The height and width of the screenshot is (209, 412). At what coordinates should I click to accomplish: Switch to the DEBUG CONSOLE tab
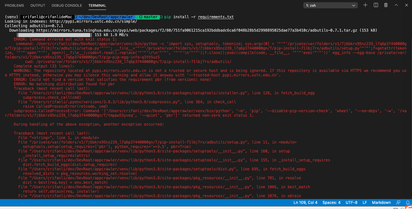pos(67,5)
